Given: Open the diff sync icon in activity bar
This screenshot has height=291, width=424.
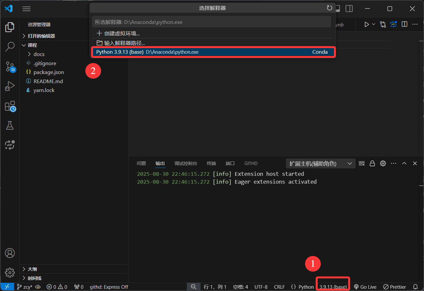Looking at the screenshot, I should pyautogui.click(x=10, y=145).
